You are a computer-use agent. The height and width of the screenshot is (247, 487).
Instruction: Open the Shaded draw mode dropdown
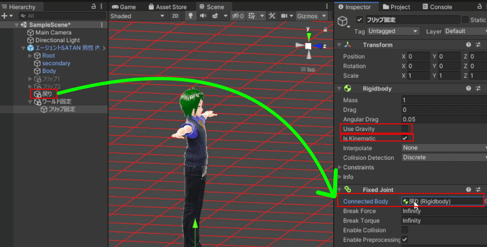coord(138,16)
